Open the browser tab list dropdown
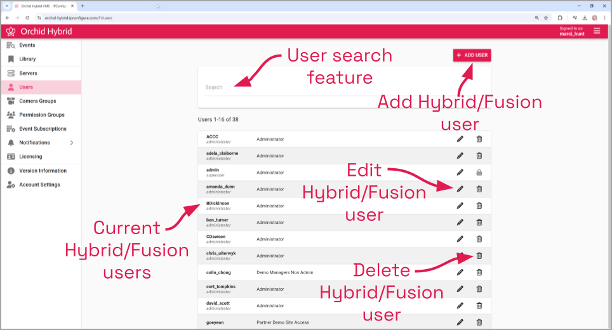612x330 pixels. (x=6, y=6)
